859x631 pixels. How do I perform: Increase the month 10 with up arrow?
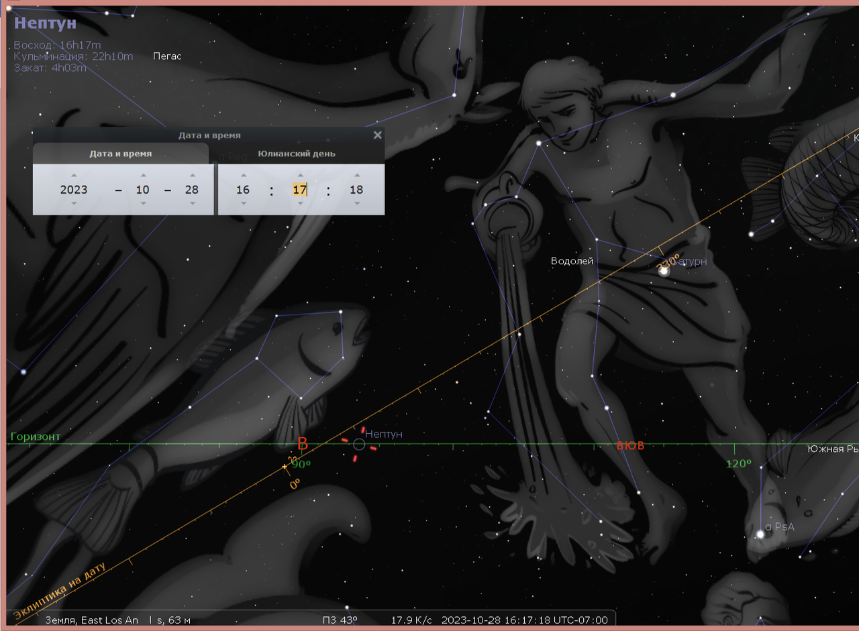click(x=143, y=176)
